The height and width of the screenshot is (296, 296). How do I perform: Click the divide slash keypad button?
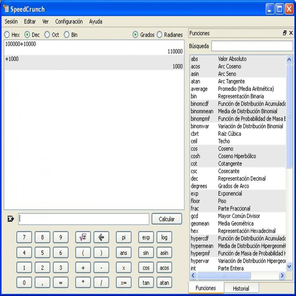pyautogui.click(x=101, y=283)
